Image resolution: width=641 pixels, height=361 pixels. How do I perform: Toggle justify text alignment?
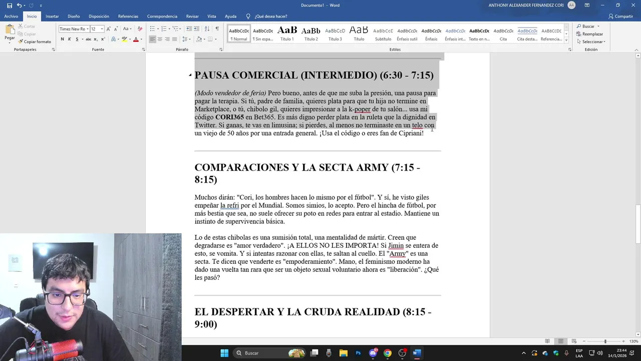click(x=174, y=39)
